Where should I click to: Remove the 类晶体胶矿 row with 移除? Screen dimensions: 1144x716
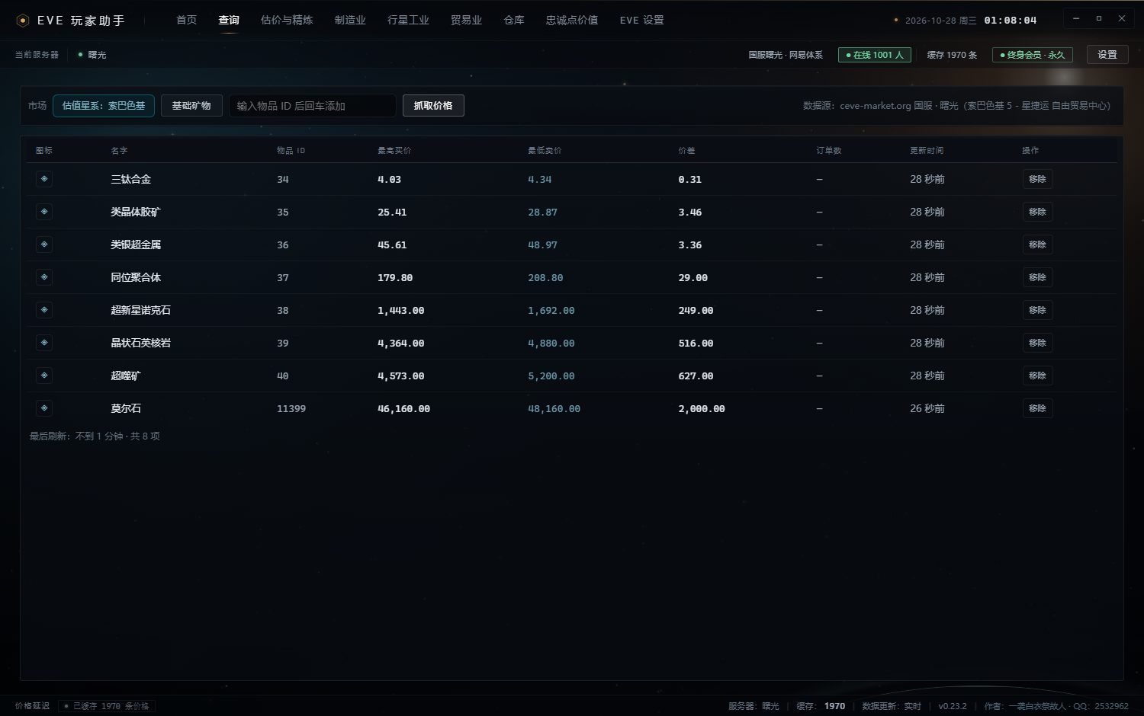[x=1037, y=212]
